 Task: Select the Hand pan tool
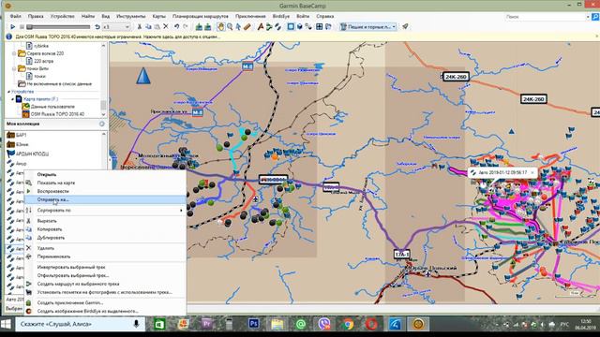[221, 27]
